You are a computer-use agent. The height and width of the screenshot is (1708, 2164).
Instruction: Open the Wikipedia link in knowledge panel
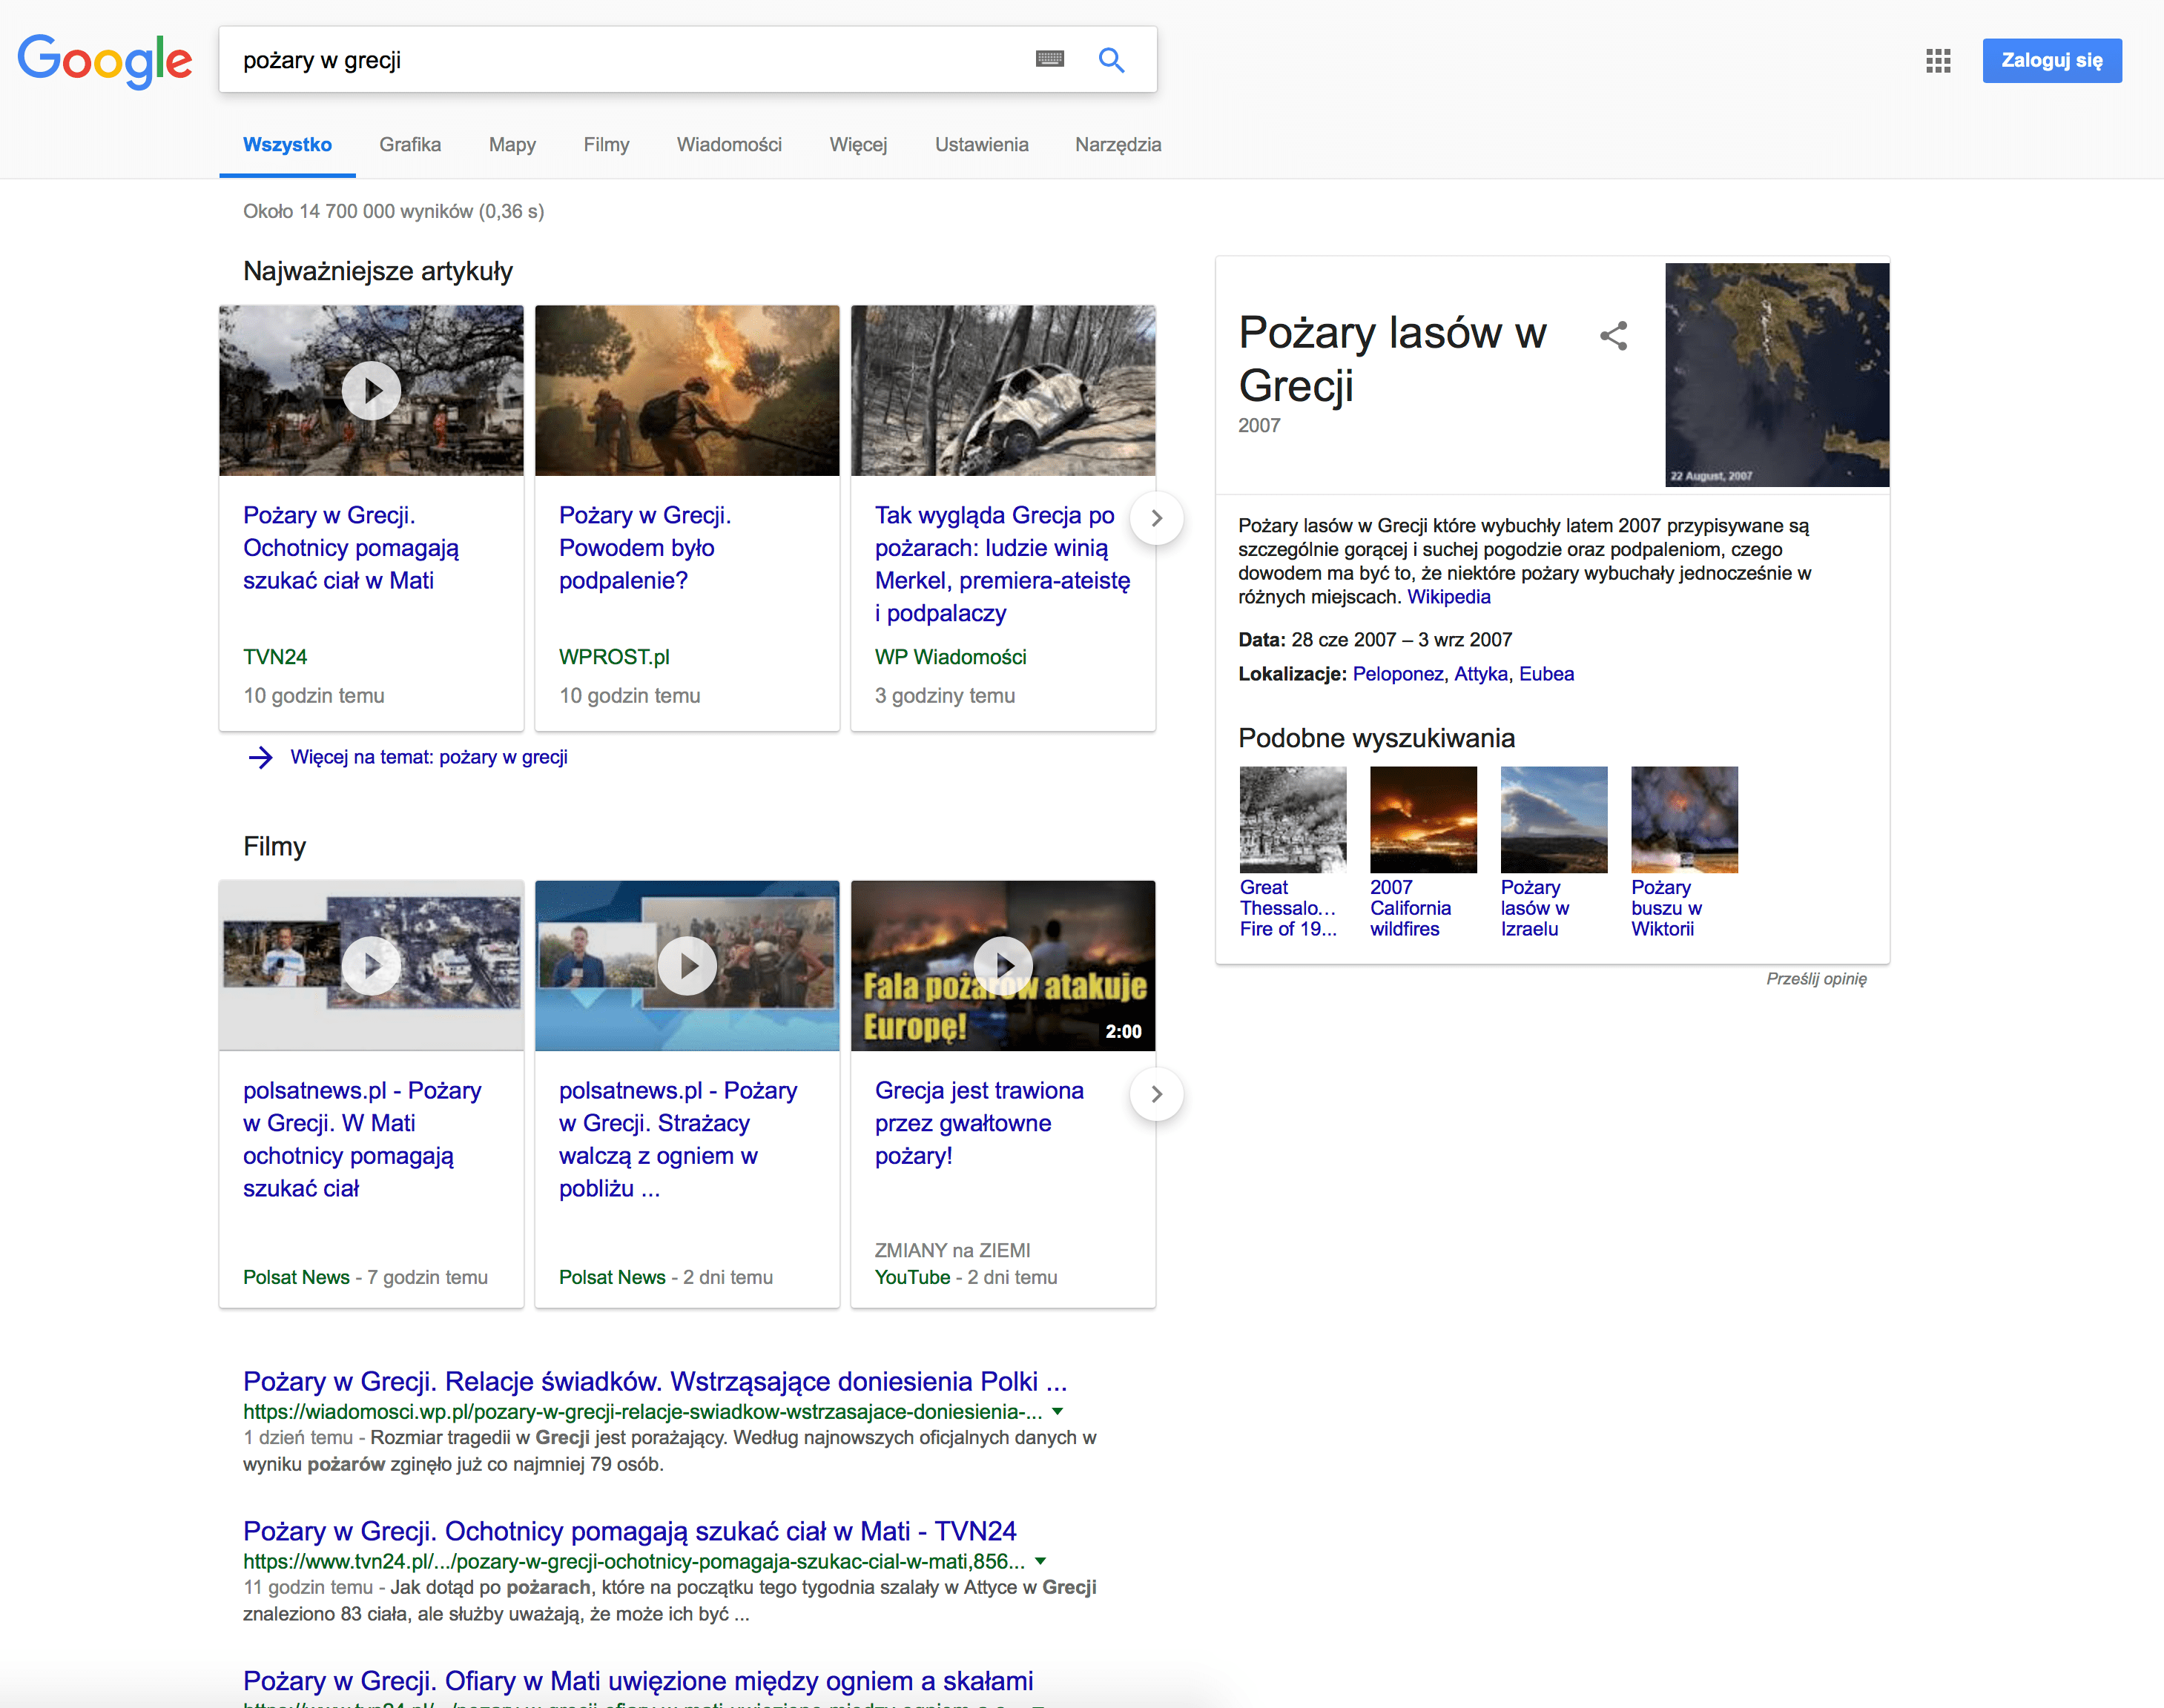(x=1448, y=597)
